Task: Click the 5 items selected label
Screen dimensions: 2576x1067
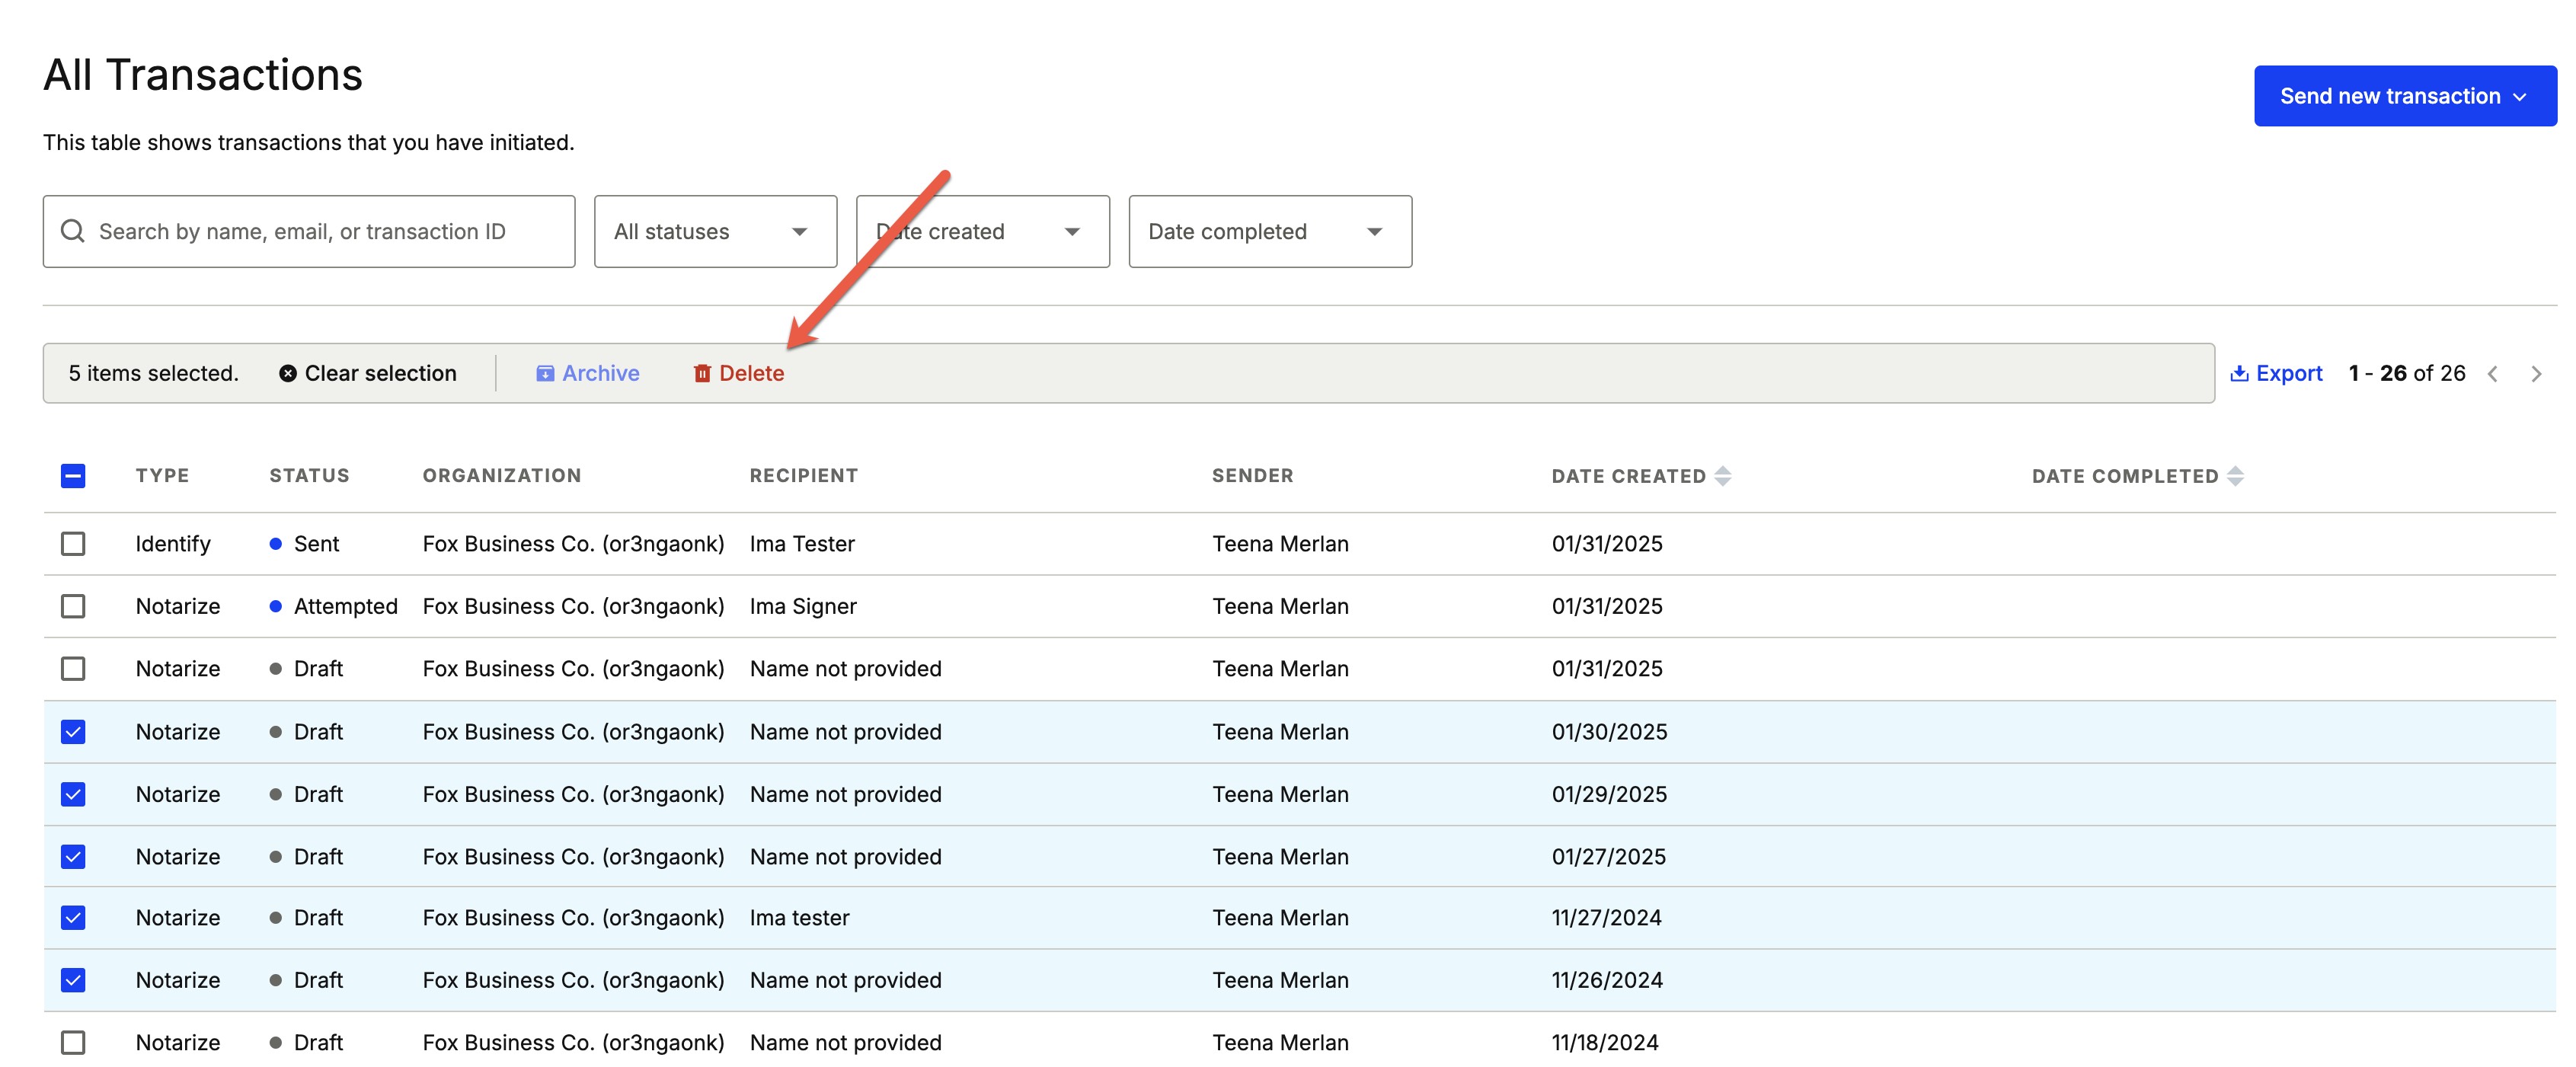Action: (x=154, y=373)
